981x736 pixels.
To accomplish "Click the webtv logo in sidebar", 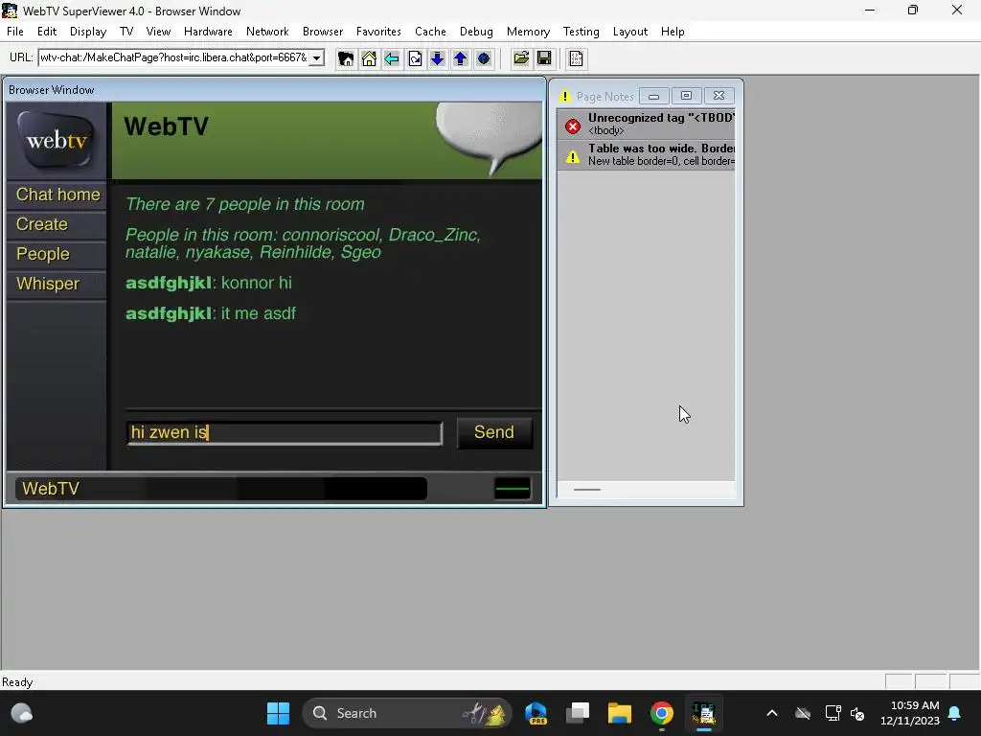I will [x=57, y=140].
